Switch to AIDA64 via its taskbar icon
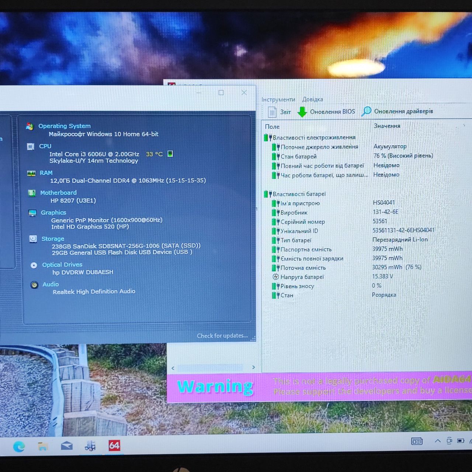 click(x=114, y=445)
